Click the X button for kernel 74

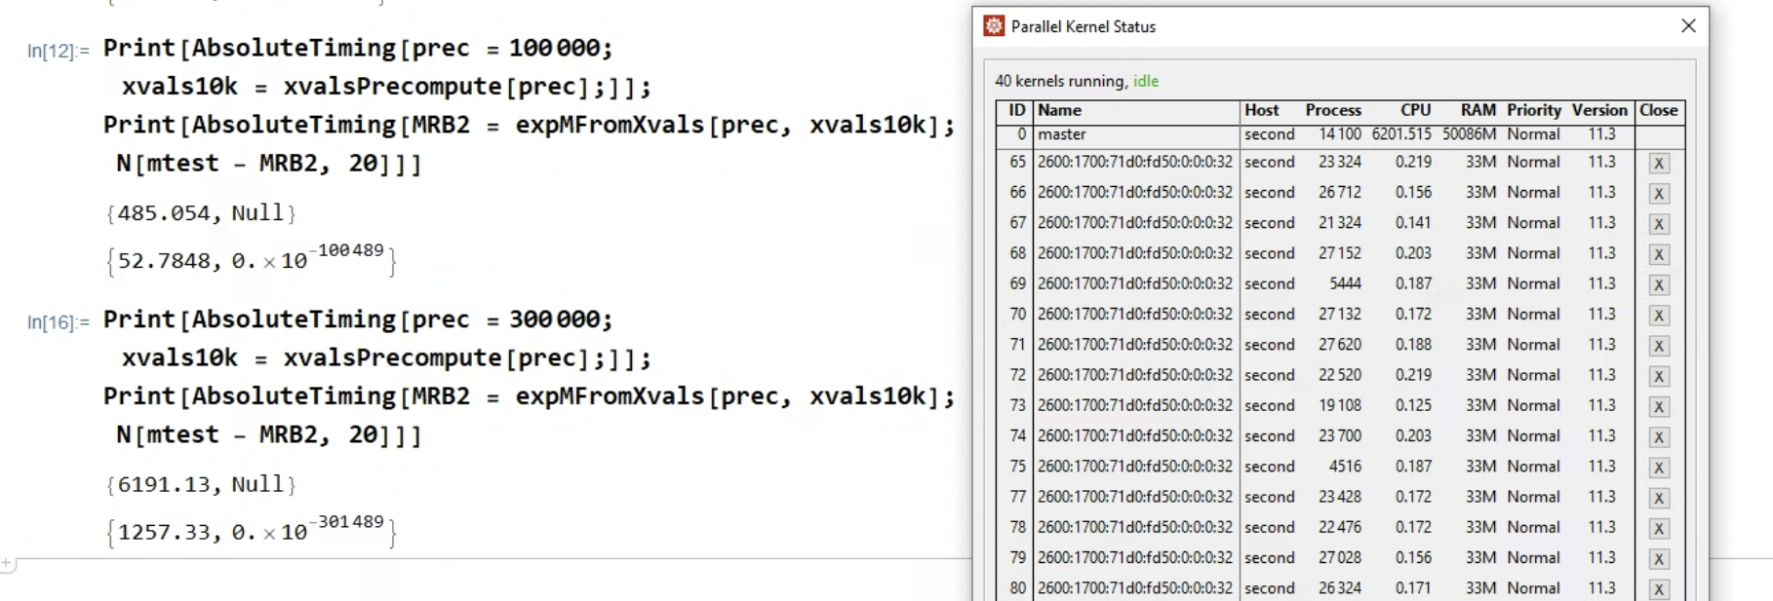1658,437
